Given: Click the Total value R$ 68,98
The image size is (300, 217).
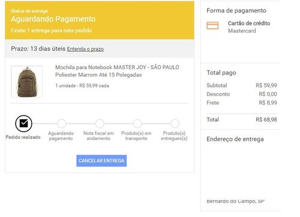Looking at the screenshot, I should click(266, 120).
